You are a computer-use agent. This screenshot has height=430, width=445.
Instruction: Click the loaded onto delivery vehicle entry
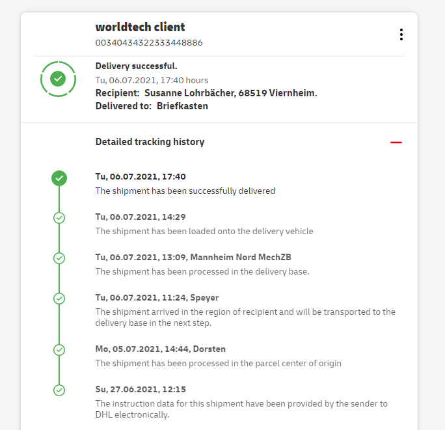(204, 232)
